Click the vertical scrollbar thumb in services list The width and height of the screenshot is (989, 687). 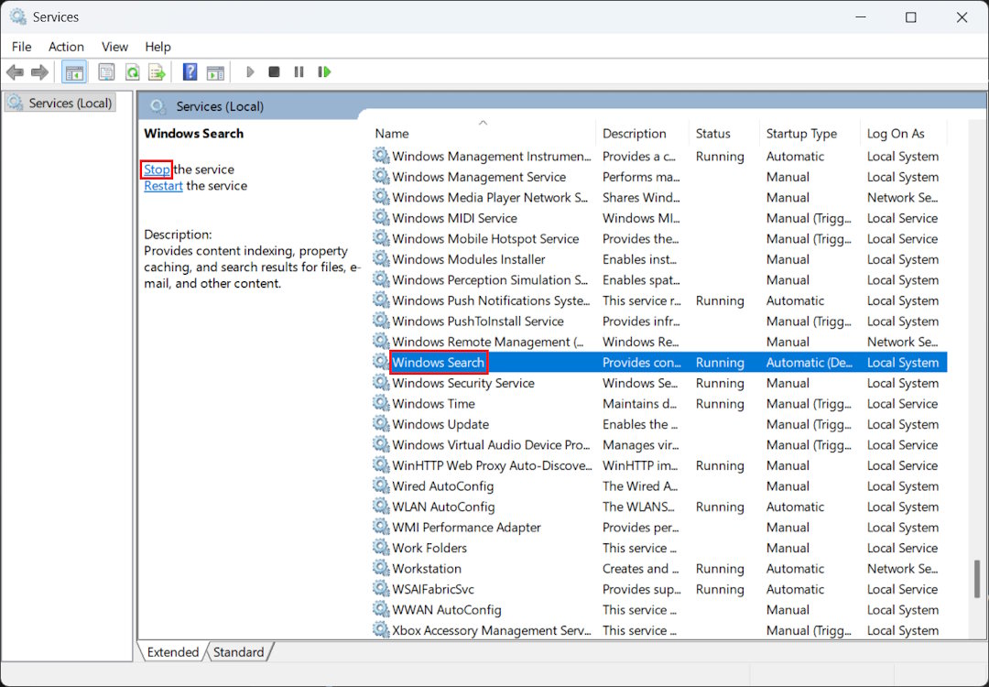tap(978, 579)
